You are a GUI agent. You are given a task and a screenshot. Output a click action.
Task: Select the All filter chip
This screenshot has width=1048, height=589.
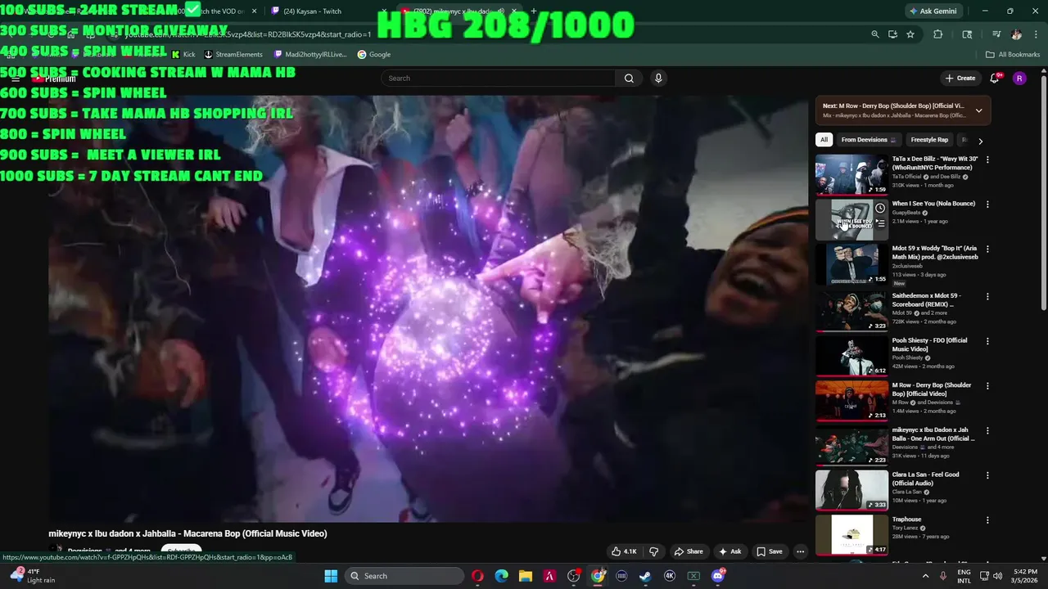click(824, 140)
